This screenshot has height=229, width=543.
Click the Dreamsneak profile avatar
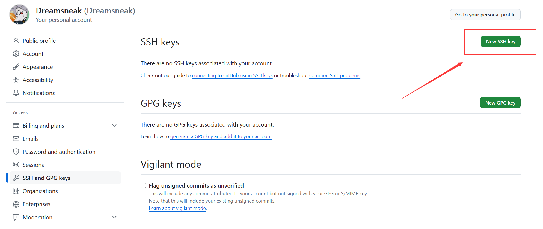pos(19,14)
